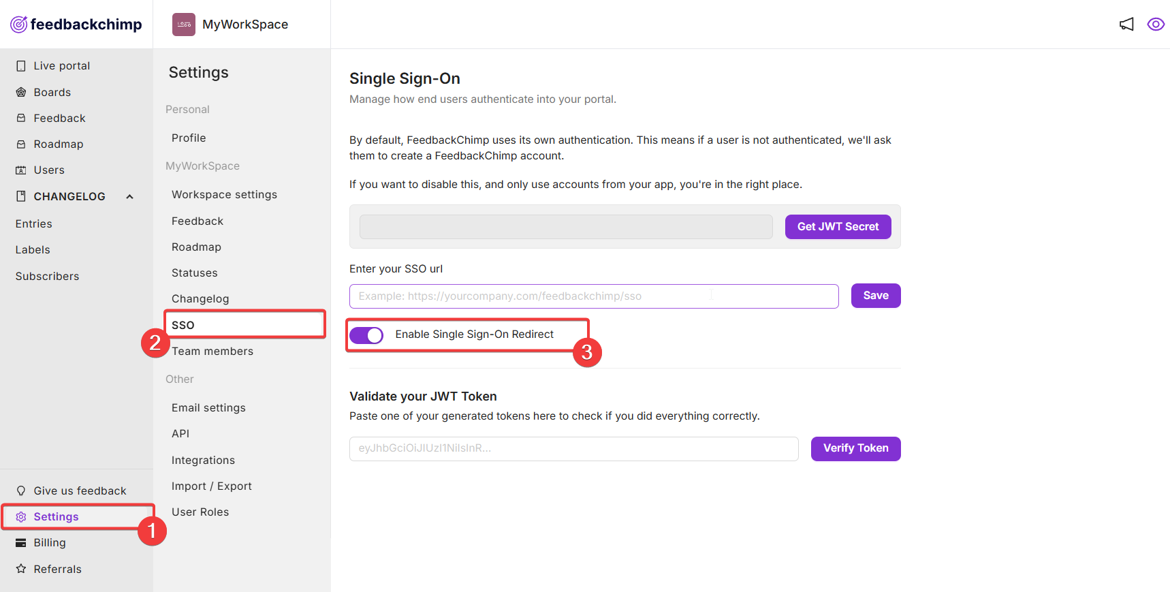Save the SSO url
Image resolution: width=1170 pixels, height=592 pixels.
(876, 296)
